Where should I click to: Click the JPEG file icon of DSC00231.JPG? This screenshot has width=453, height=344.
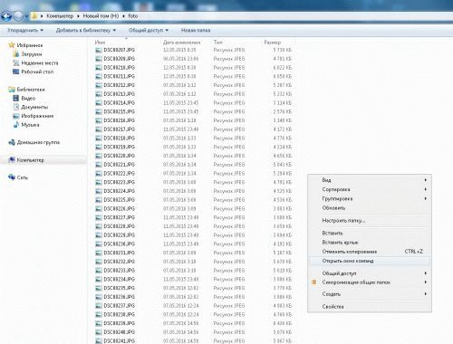(99, 253)
